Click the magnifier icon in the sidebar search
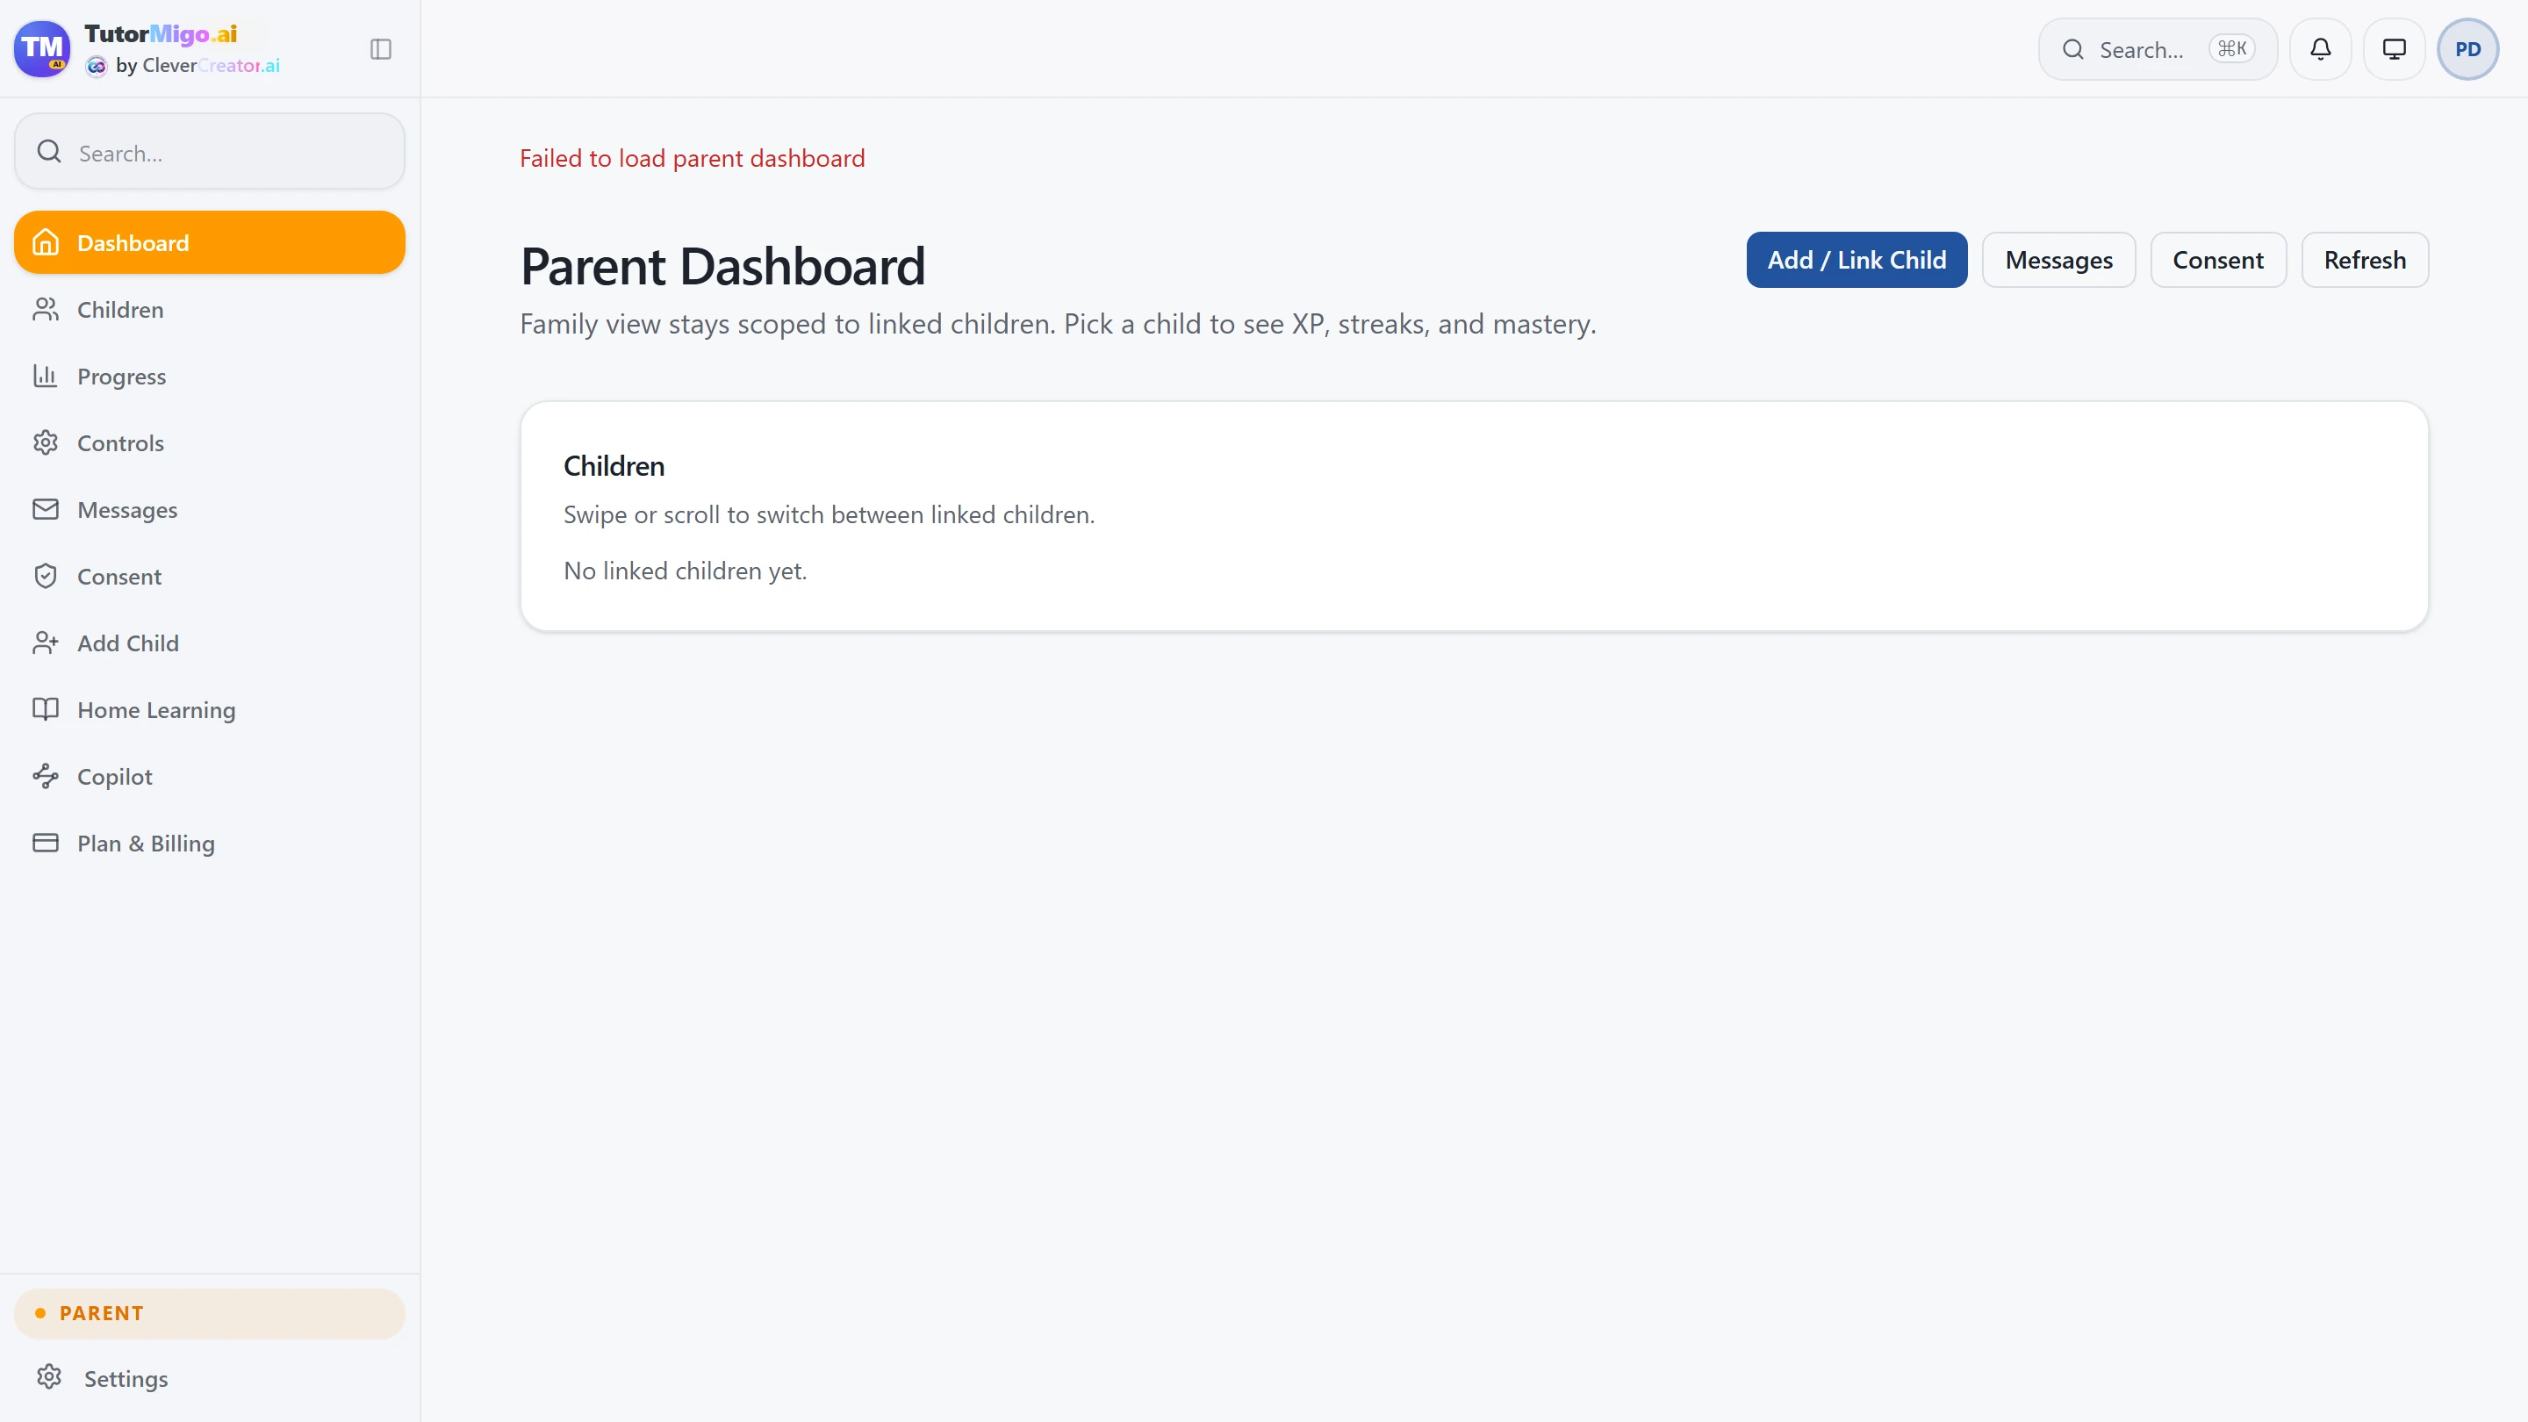Screen dimensions: 2528x1422 pyautogui.click(x=49, y=151)
